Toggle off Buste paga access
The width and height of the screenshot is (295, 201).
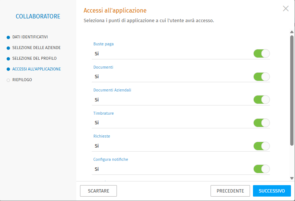(261, 53)
